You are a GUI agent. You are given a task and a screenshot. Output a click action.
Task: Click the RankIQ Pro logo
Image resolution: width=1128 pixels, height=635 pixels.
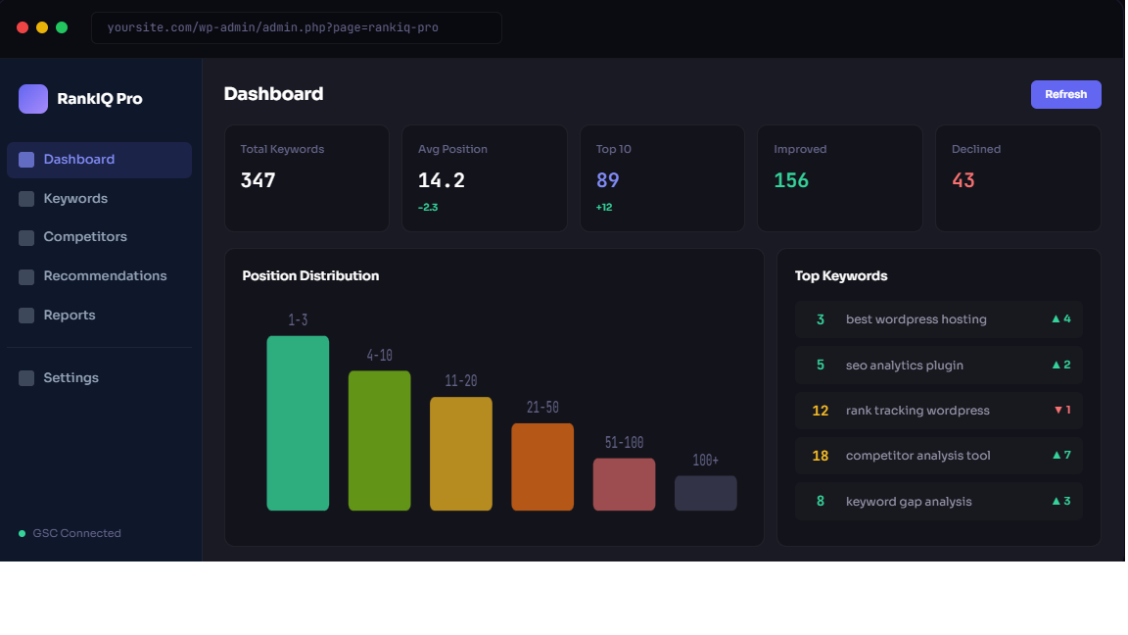[33, 98]
